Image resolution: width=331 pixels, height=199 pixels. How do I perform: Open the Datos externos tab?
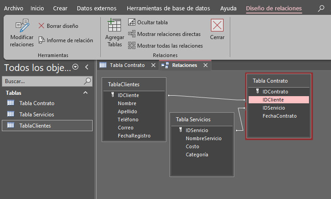pos(97,9)
